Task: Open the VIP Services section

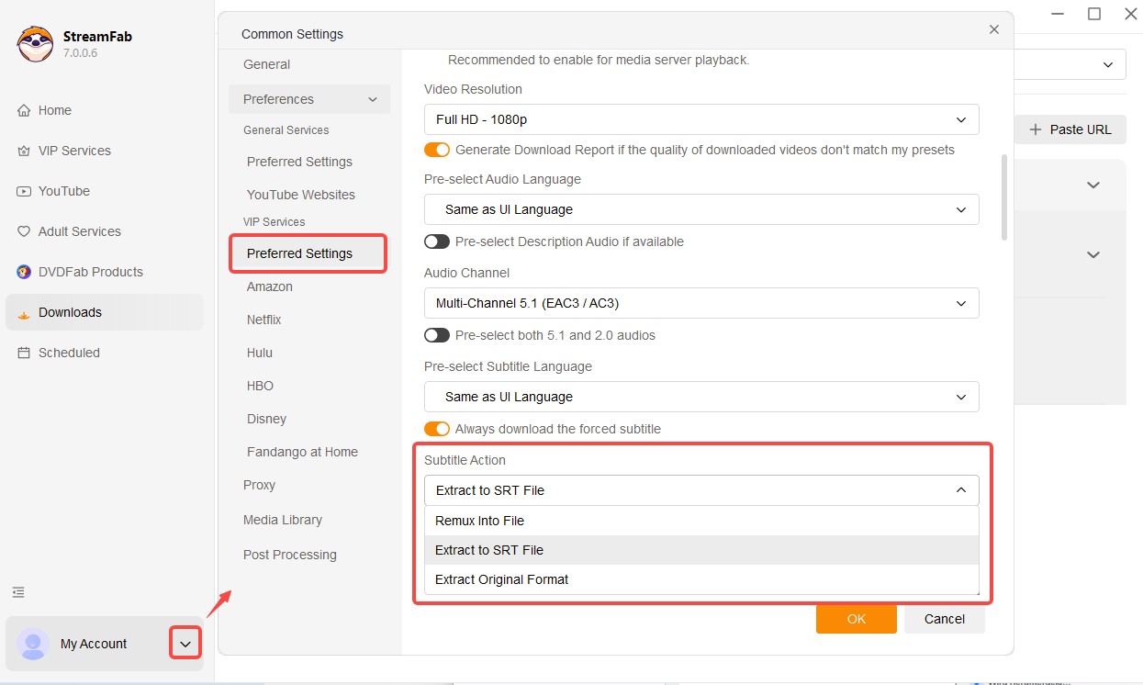Action: pyautogui.click(x=74, y=151)
